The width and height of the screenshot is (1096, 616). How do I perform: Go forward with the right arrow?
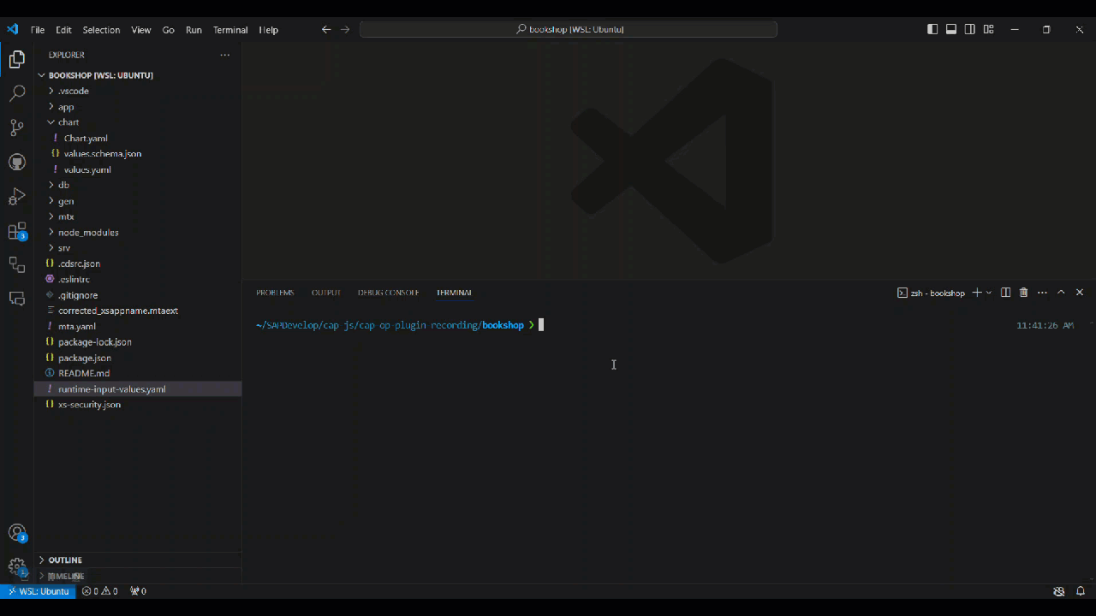click(x=345, y=29)
